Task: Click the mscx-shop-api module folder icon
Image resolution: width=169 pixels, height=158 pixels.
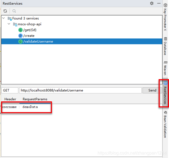Action: [15, 24]
